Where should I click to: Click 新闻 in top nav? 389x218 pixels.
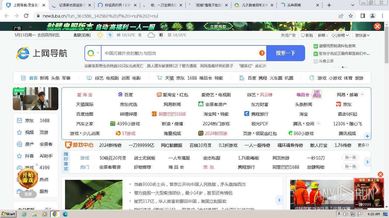(44, 78)
